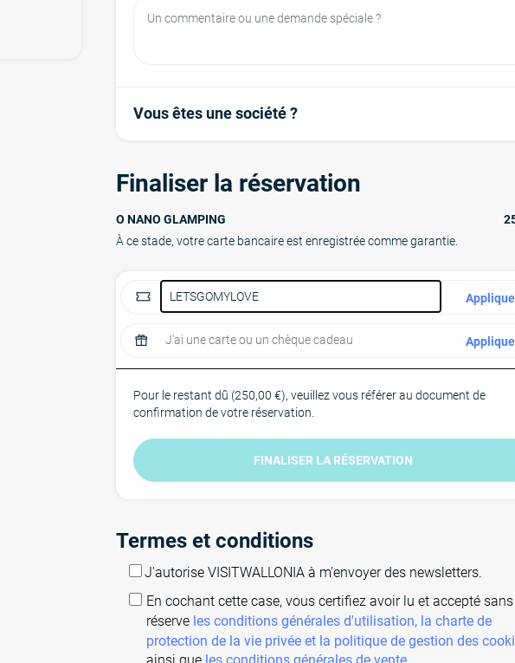Viewport: 515px width, 663px height.
Task: Click the 'En cochant cette case' label text
Action: [x=329, y=601]
